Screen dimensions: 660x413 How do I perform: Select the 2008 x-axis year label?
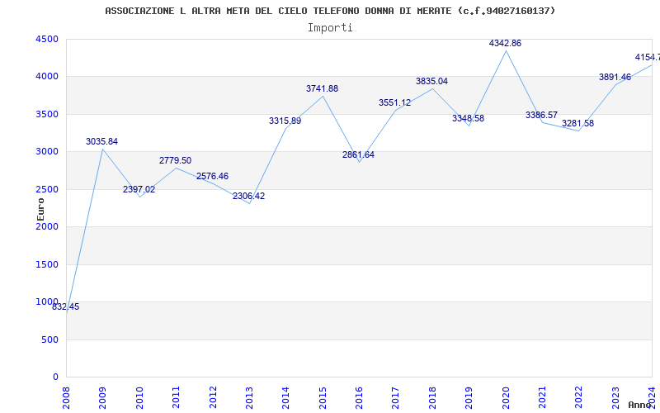(66, 397)
